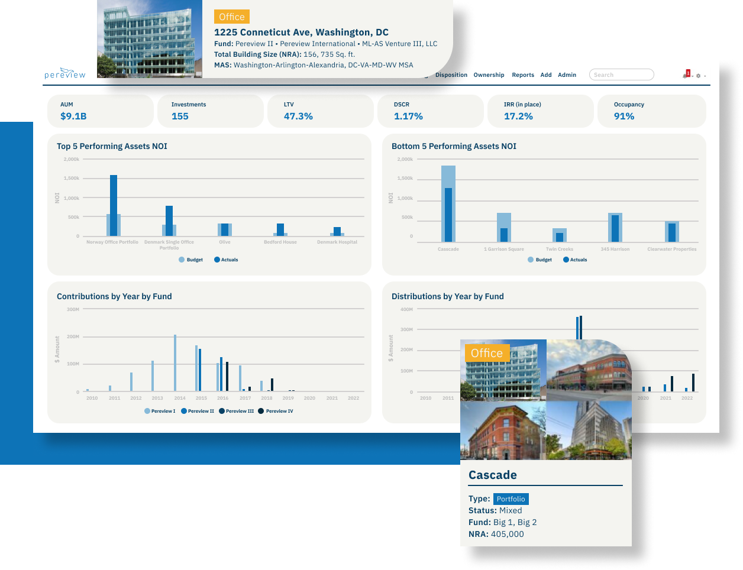The height and width of the screenshot is (570, 743).
Task: Toggle Pereview III in Contributions chart legend
Action: click(238, 411)
